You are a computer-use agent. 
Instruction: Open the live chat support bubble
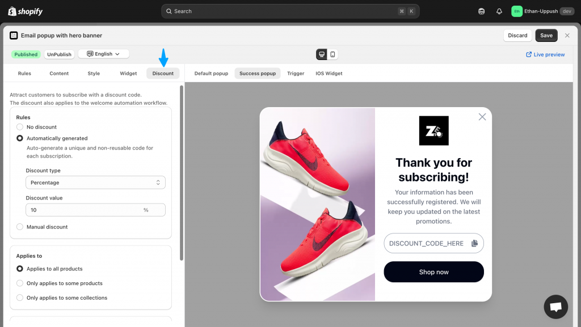pyautogui.click(x=555, y=307)
